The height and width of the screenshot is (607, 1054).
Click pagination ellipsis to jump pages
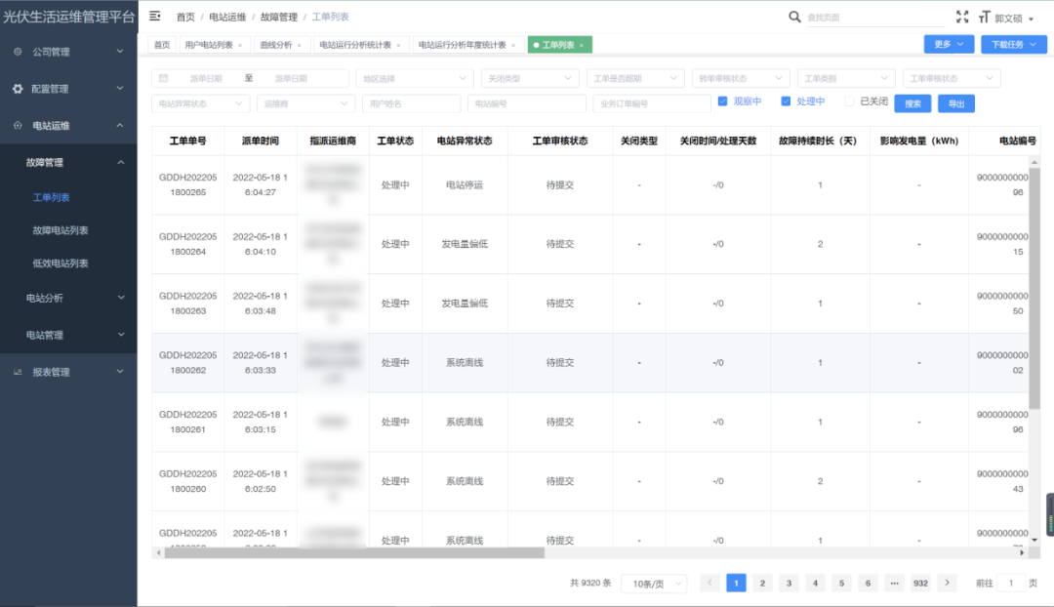[x=894, y=583]
